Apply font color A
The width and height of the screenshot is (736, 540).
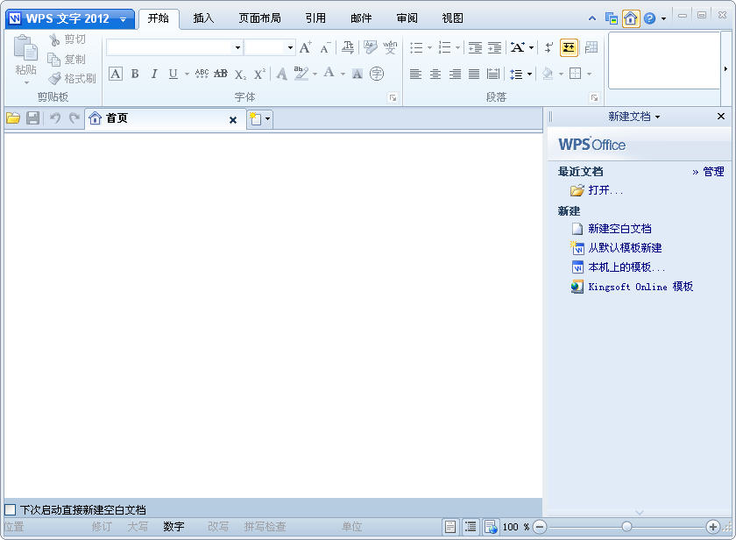329,73
